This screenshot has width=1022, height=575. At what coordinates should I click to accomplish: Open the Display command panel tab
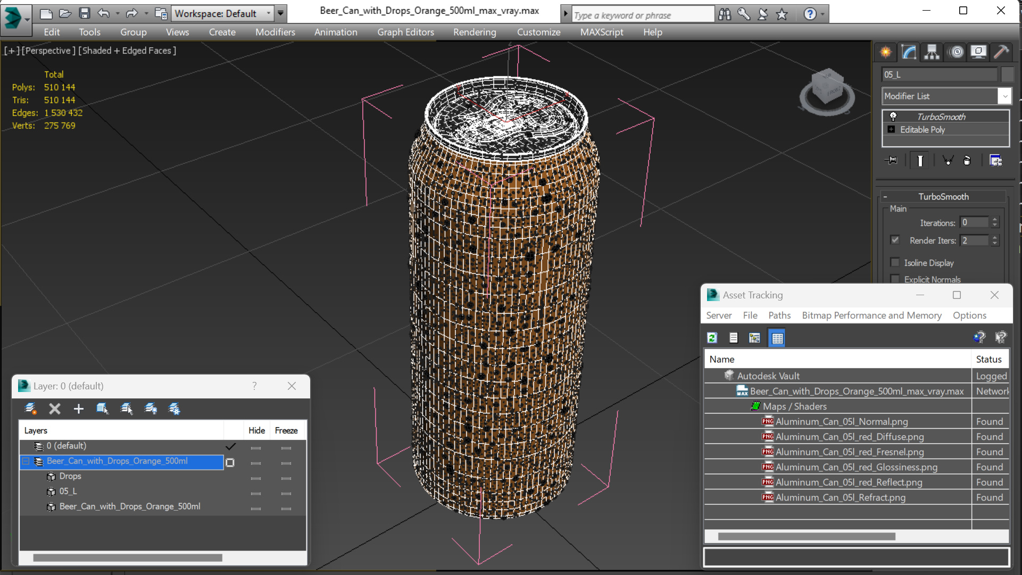click(x=978, y=52)
